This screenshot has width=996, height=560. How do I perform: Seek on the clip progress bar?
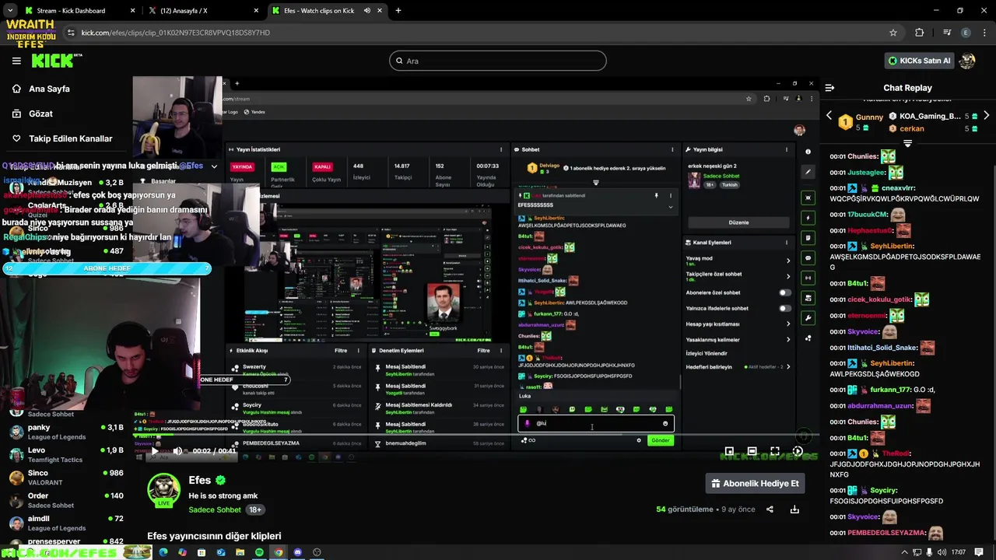coord(475,436)
